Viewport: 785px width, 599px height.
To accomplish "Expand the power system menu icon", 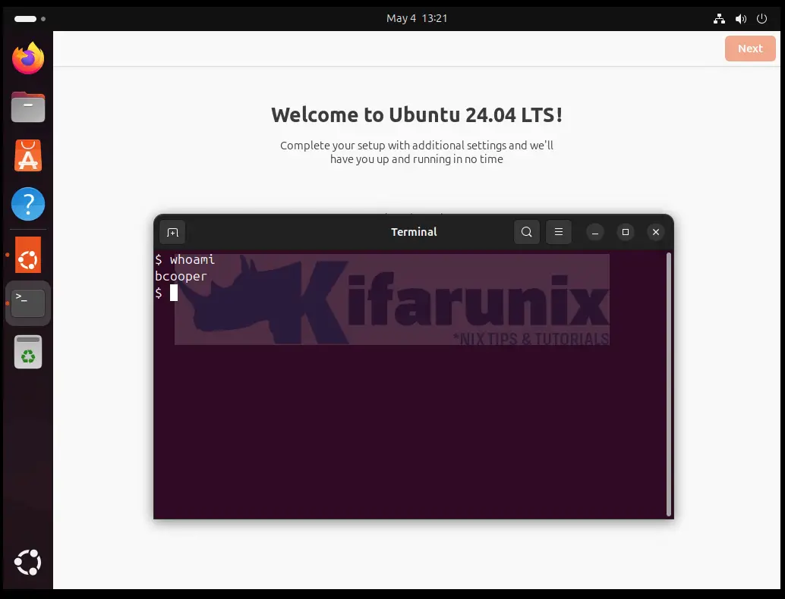I will click(762, 18).
